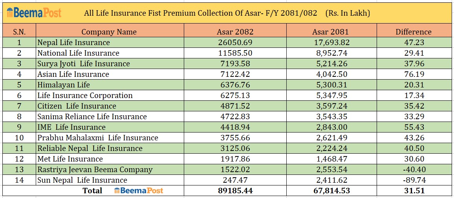The height and width of the screenshot is (198, 454).
Task: Click the -89.74 difference for Sun Nepal
Action: tap(413, 180)
